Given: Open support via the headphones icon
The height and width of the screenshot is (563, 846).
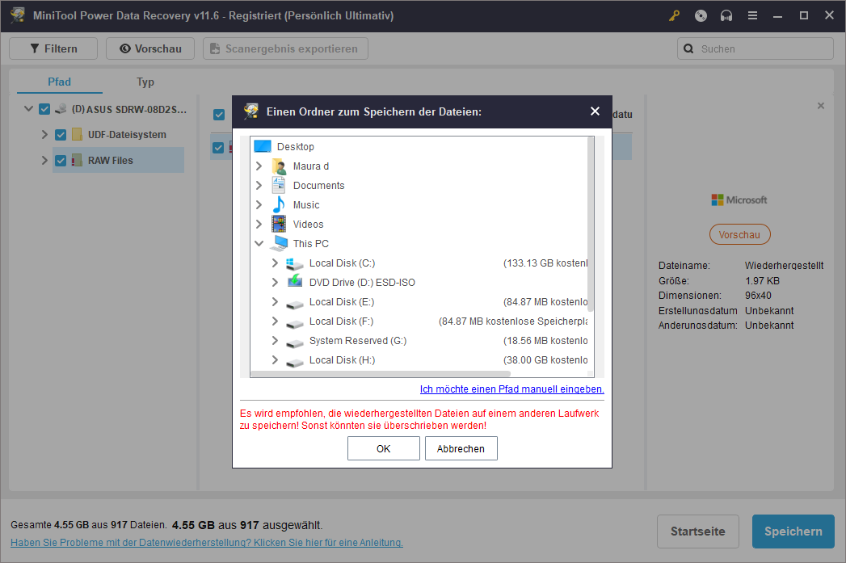Looking at the screenshot, I should [x=726, y=15].
